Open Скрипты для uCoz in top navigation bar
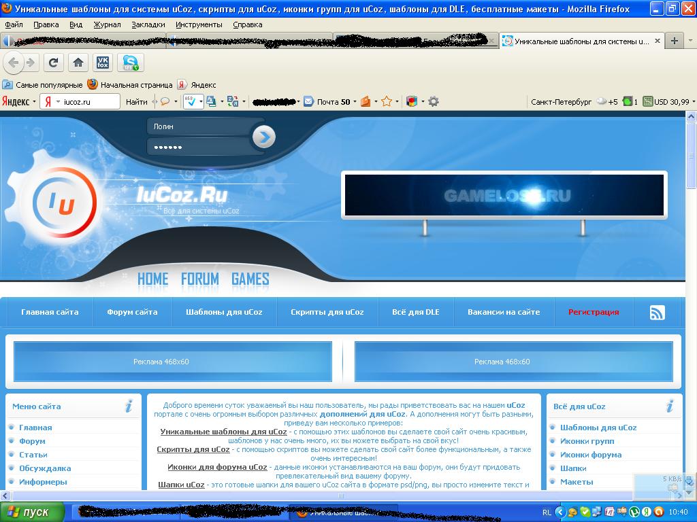The width and height of the screenshot is (697, 522). pyautogui.click(x=327, y=312)
